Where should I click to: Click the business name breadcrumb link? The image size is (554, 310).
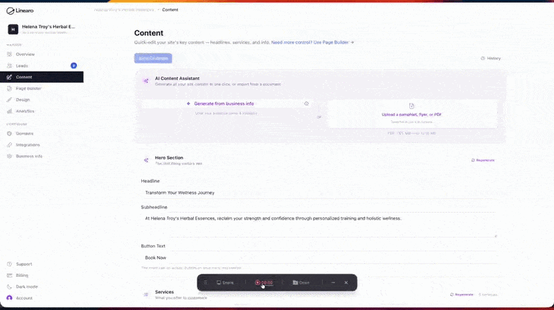124,10
